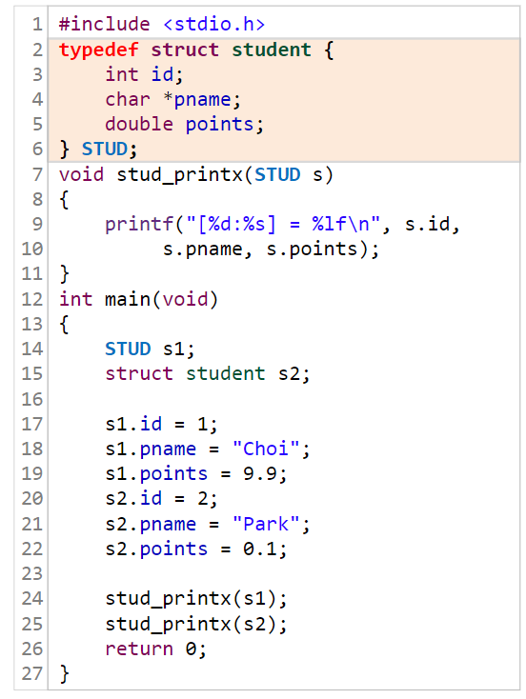Click line number 16 in gutter

(32, 399)
